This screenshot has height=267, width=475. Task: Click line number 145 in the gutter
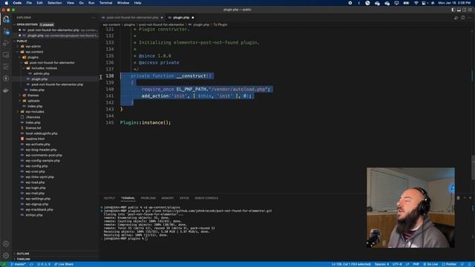(x=110, y=122)
